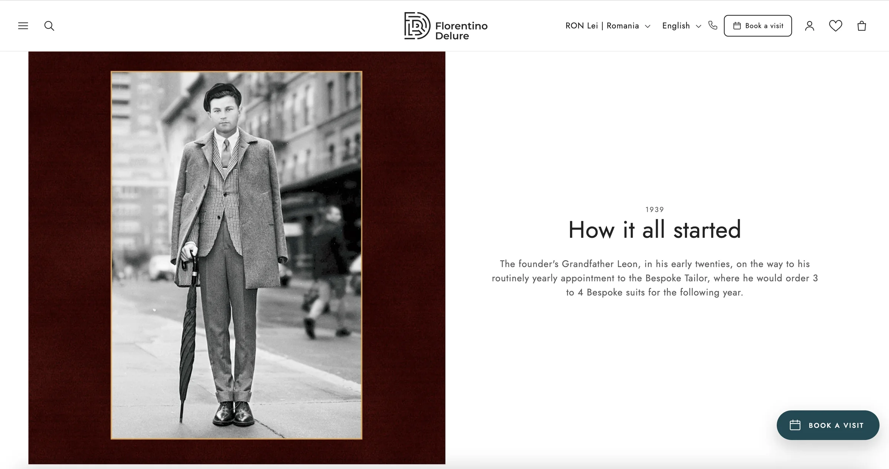Open the wishlist heart icon
Viewport: 889px width, 469px height.
836,26
